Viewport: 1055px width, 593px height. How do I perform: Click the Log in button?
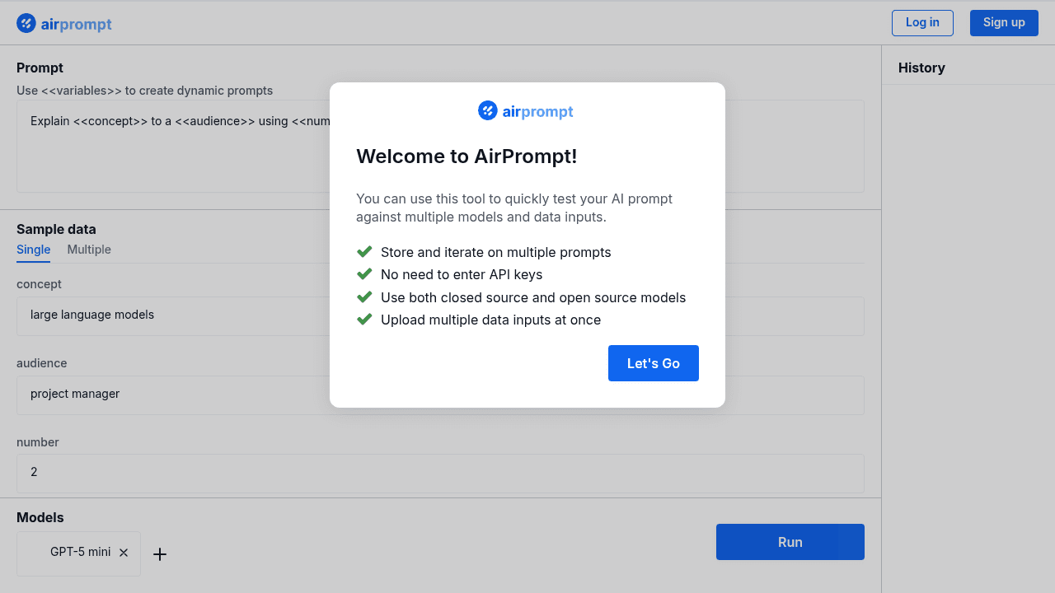coord(922,22)
